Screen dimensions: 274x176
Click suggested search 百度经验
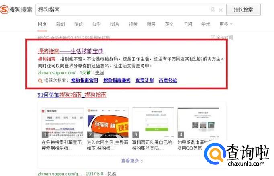pos(168,80)
